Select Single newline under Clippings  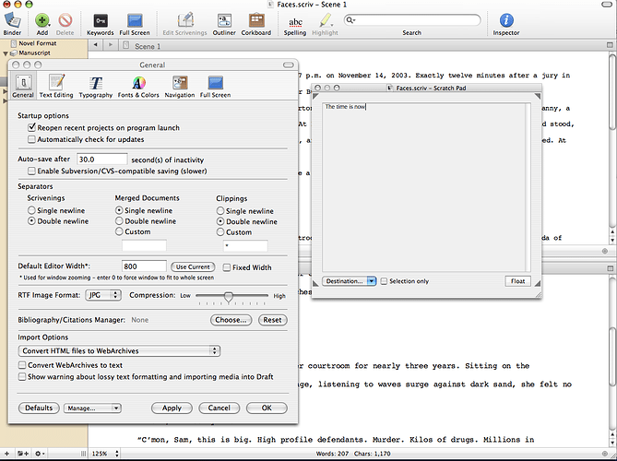[220, 211]
